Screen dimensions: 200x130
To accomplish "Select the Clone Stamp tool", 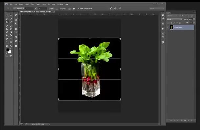I will tap(7, 29).
